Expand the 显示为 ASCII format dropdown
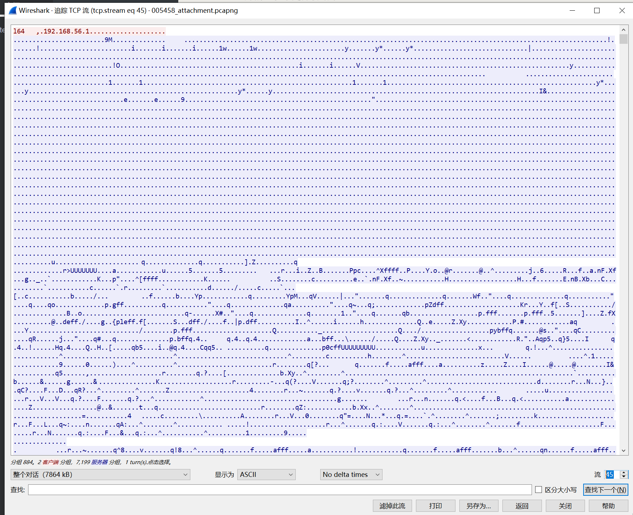Image resolution: width=633 pixels, height=515 pixels. click(x=266, y=474)
